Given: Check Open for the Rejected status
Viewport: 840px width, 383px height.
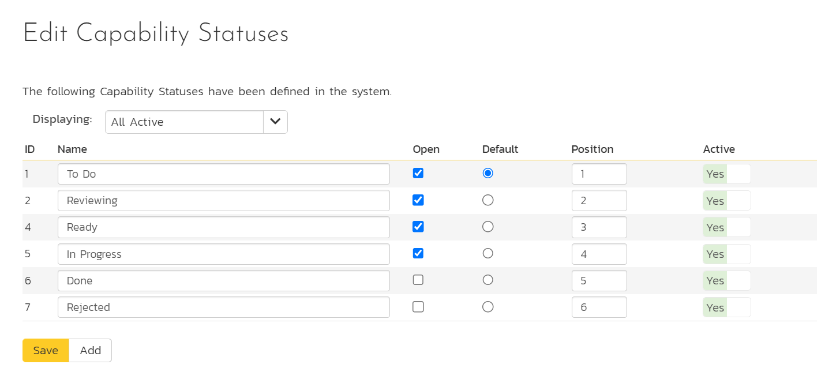Looking at the screenshot, I should (418, 307).
